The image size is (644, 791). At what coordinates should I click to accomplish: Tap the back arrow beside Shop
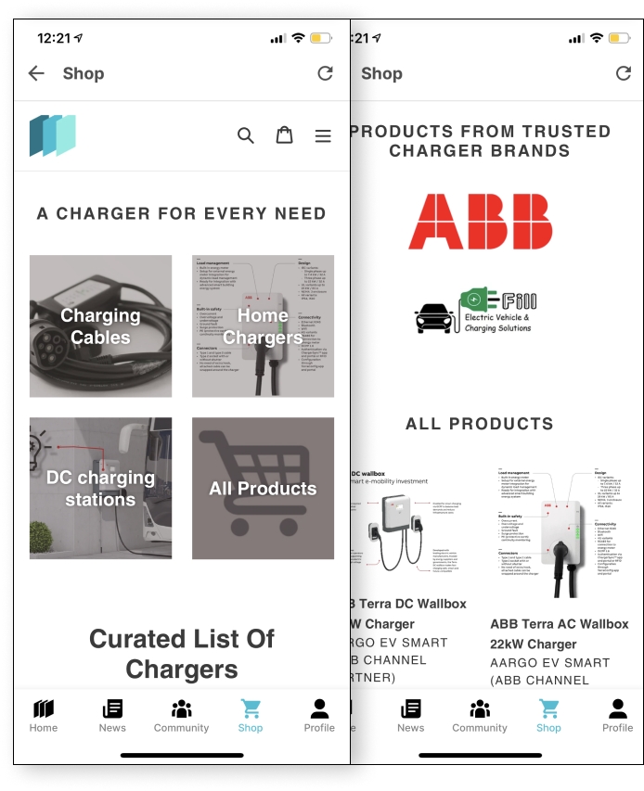click(36, 73)
